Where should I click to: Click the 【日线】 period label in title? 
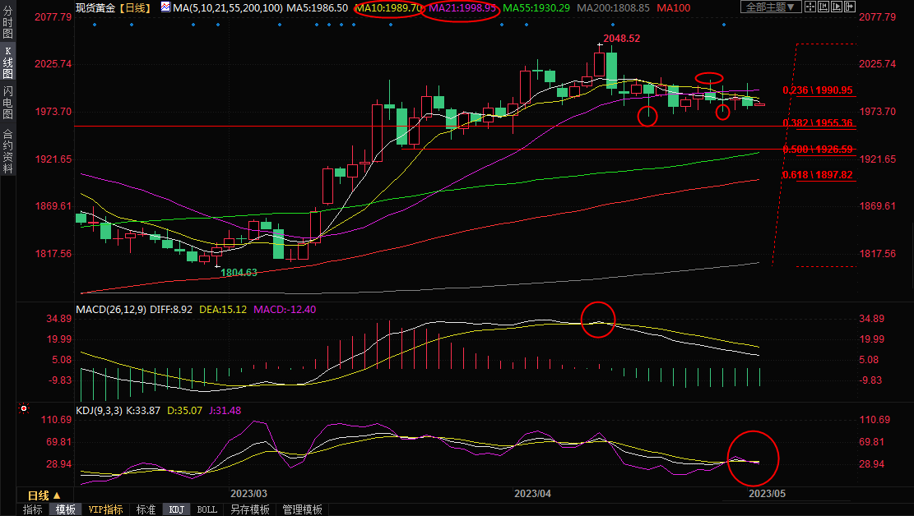[x=134, y=7]
